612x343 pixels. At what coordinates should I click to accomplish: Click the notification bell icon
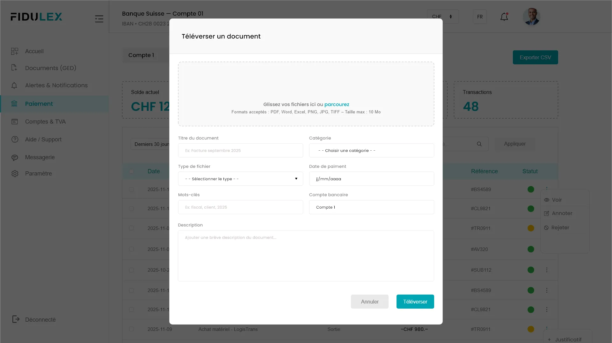[x=504, y=17]
